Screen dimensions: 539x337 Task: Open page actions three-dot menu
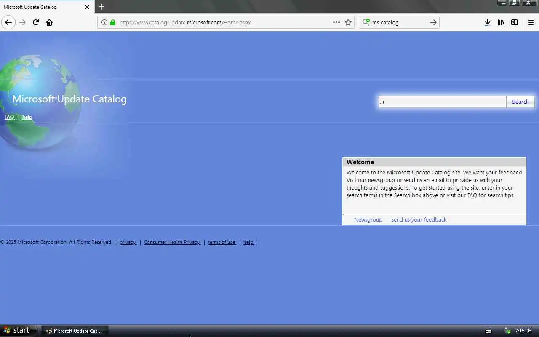[x=336, y=22]
